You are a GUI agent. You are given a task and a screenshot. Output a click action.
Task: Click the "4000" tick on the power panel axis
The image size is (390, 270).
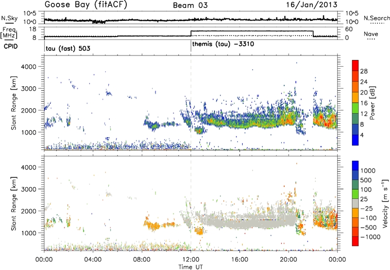pyautogui.click(x=29, y=67)
